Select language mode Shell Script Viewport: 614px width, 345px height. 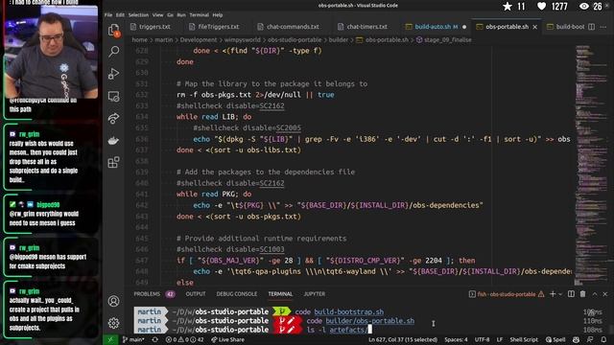click(x=524, y=339)
